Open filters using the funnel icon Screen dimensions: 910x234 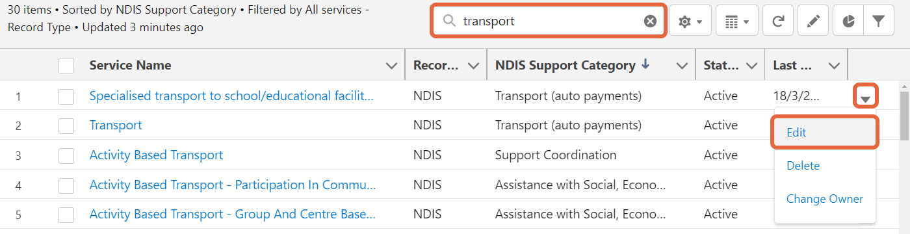coord(878,21)
